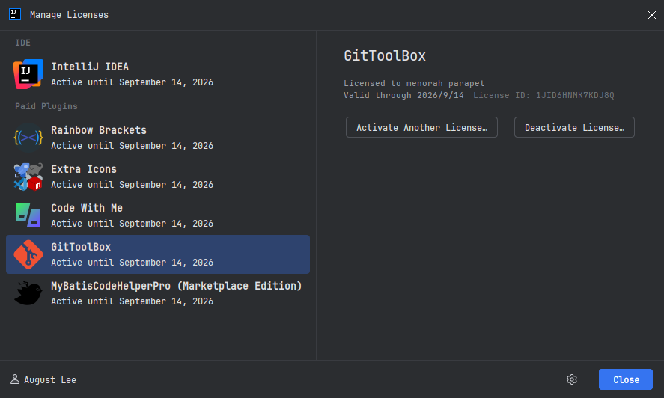Click the 'Valid through 2026/9/14' text
This screenshot has height=398, width=664.
click(403, 95)
